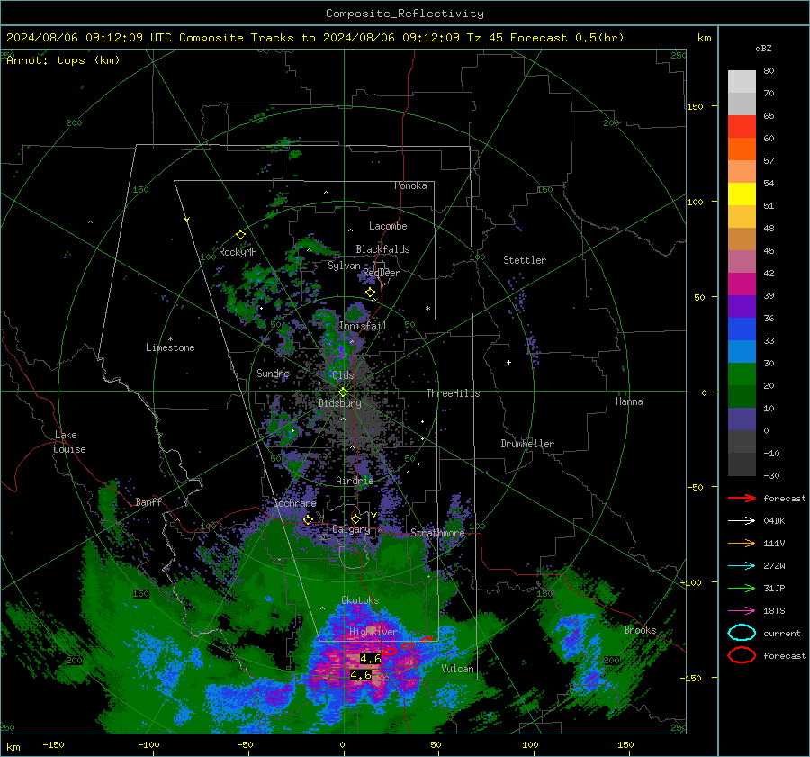Click the Innisfail city label
This screenshot has height=757, width=810.
pos(363,326)
